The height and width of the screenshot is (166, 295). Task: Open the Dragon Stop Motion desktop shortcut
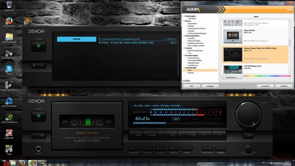pos(9,86)
